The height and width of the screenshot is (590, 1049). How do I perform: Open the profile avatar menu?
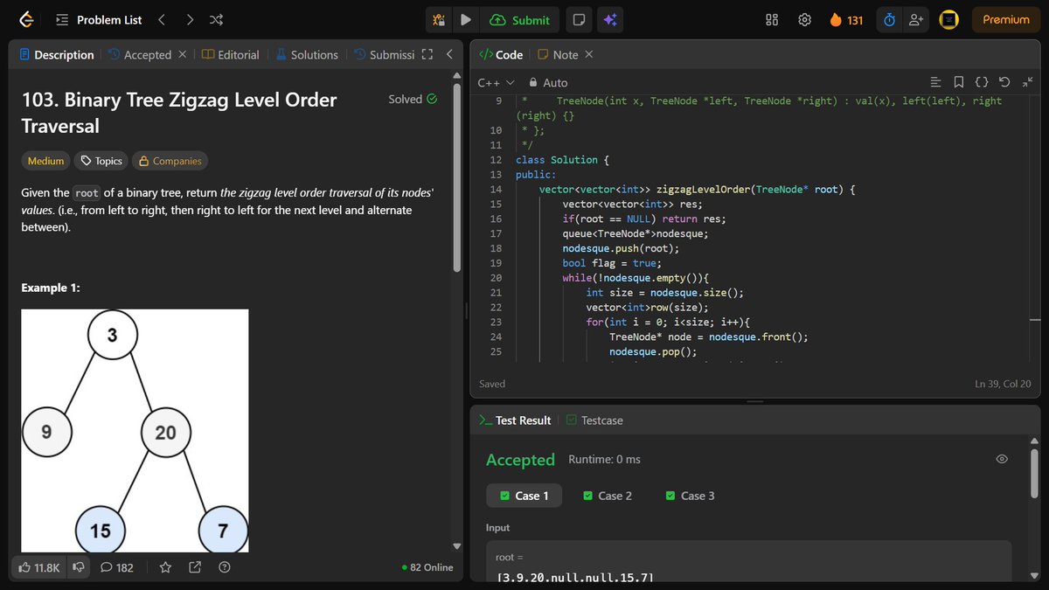pyautogui.click(x=949, y=19)
